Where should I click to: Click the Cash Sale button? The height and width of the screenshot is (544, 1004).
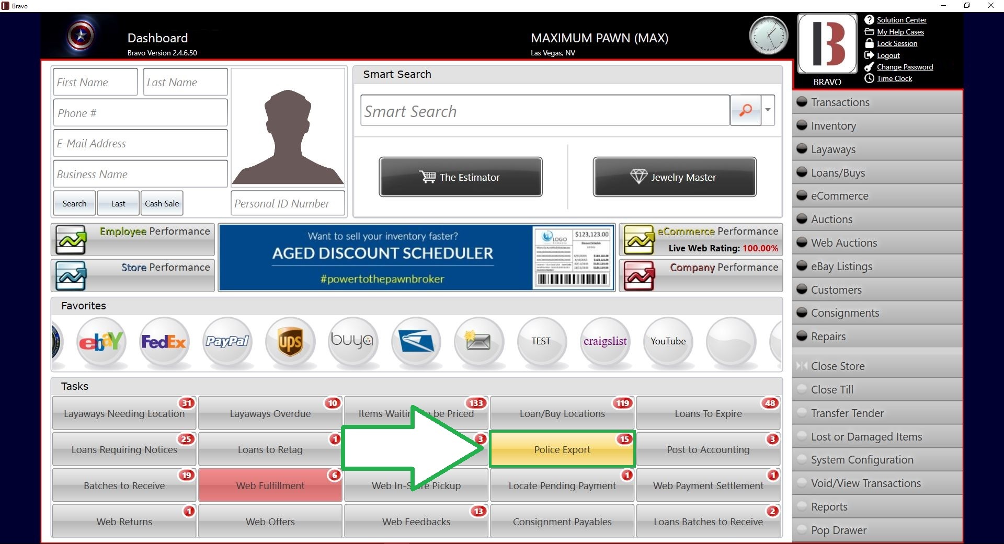point(162,203)
